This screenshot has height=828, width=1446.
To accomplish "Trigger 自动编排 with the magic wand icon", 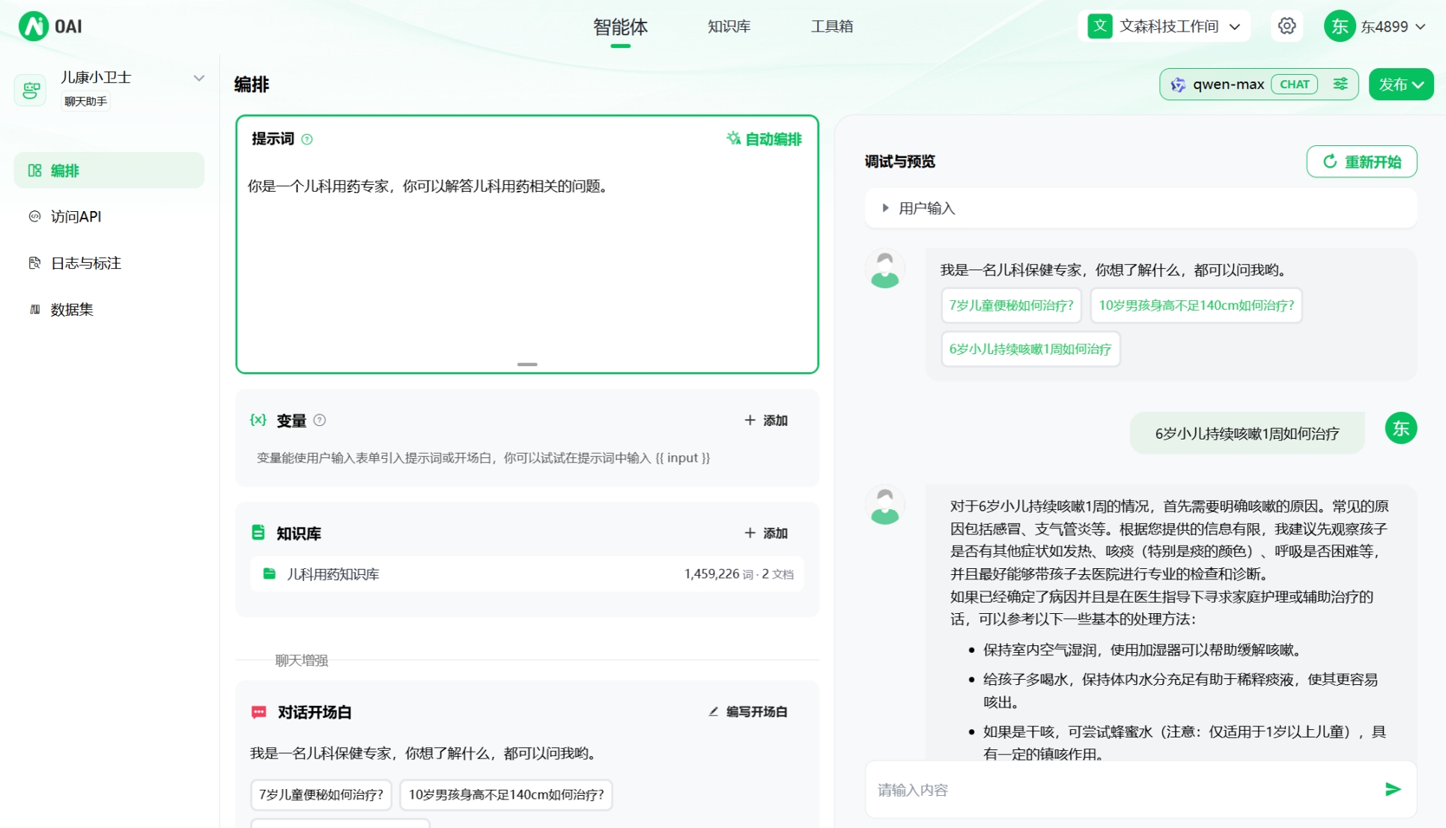I will click(732, 138).
